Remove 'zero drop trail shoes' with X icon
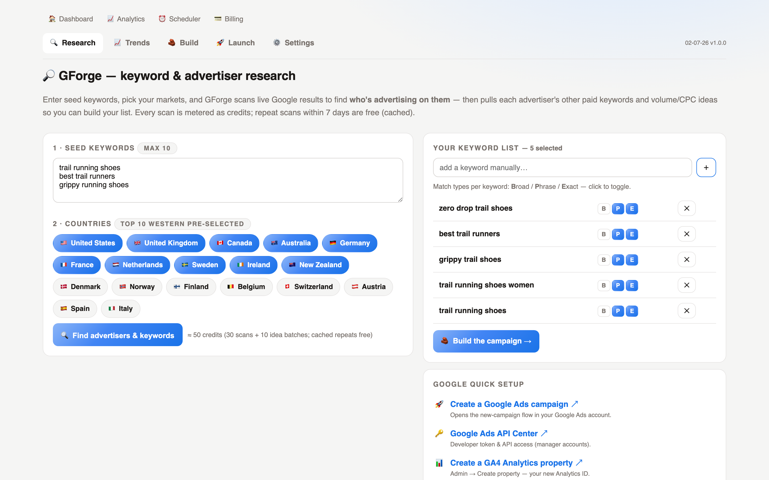Image resolution: width=769 pixels, height=480 pixels. click(x=686, y=208)
